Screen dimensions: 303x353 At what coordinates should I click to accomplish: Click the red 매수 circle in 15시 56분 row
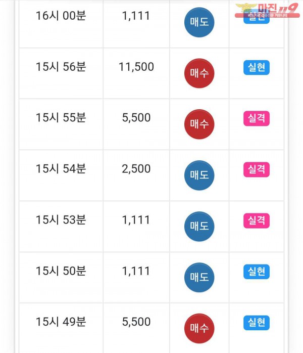point(199,73)
